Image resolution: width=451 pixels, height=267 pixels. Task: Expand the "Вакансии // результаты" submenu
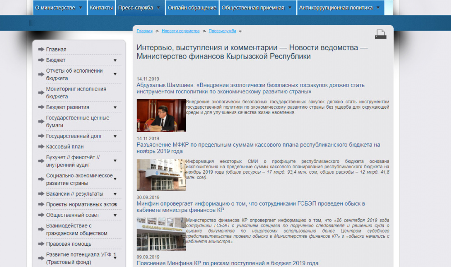pos(115,193)
